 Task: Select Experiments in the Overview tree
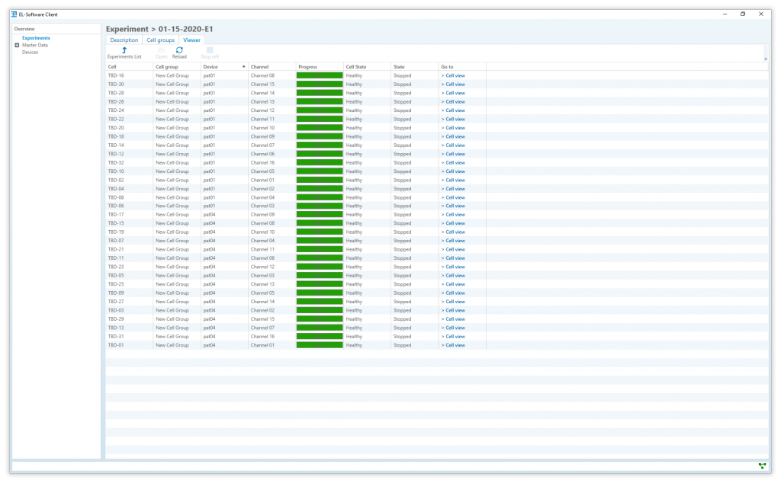(36, 38)
